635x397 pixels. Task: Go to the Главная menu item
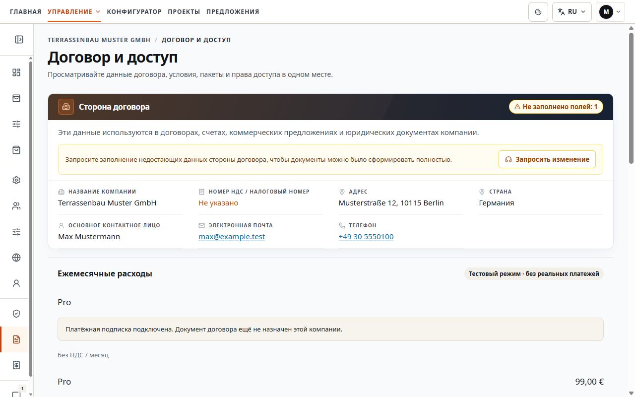pyautogui.click(x=25, y=12)
